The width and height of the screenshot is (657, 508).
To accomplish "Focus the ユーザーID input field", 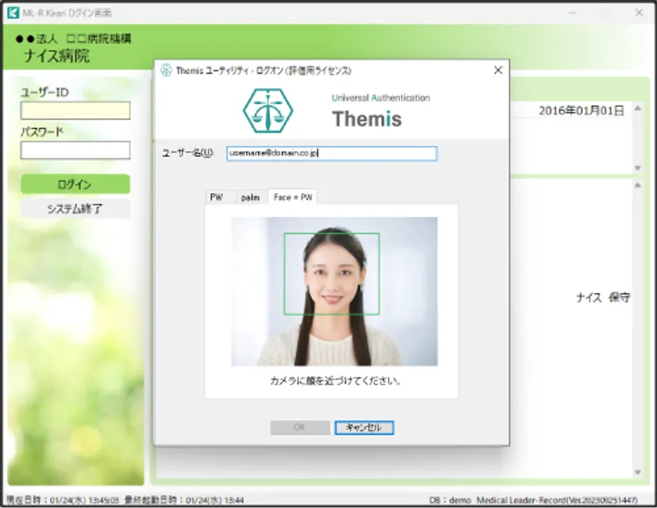I will (75, 111).
